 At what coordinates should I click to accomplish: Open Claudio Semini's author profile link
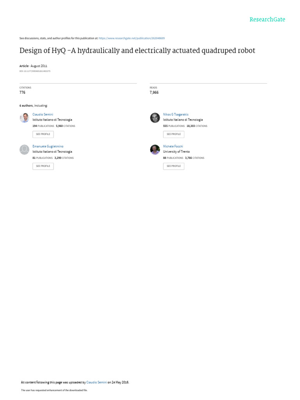(x=43, y=114)
